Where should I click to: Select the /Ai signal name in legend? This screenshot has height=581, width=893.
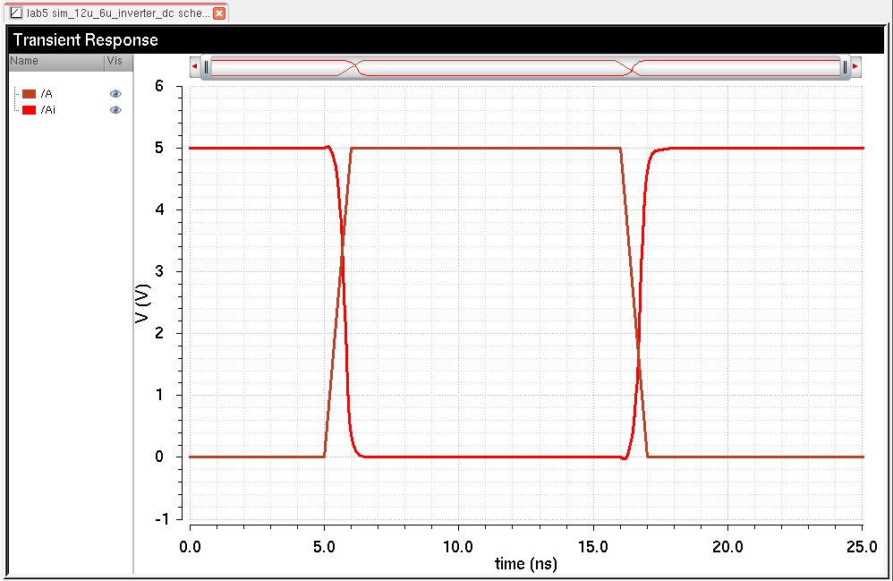48,110
